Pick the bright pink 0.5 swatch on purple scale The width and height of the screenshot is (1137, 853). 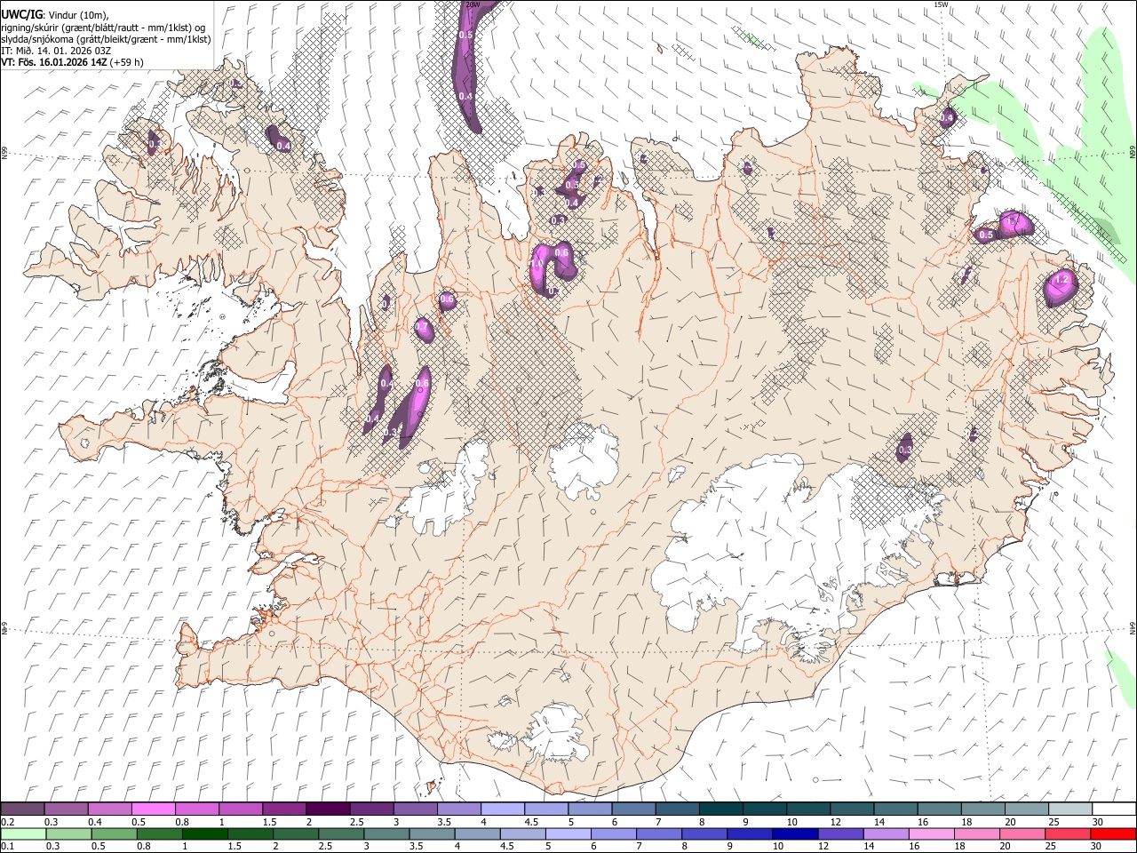click(x=154, y=809)
